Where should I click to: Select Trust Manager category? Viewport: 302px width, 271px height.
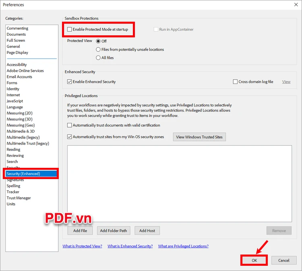coord(19,198)
